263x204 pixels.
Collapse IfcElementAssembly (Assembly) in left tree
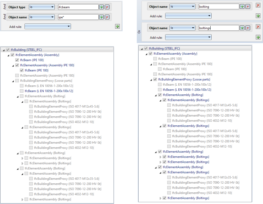pos(8,55)
